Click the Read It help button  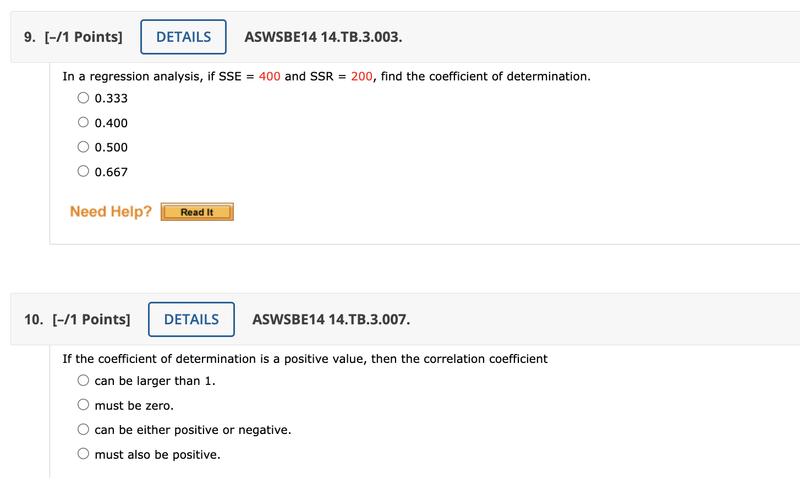pyautogui.click(x=197, y=211)
